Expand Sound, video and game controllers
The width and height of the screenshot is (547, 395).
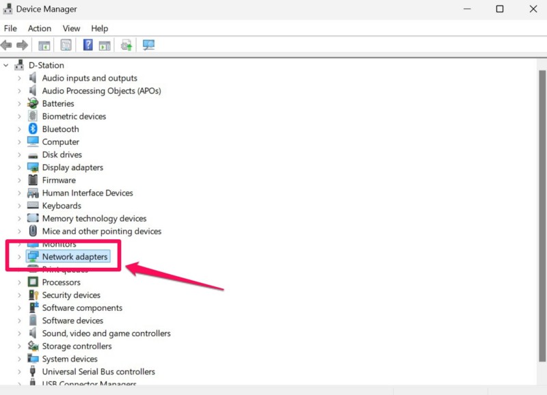19,333
